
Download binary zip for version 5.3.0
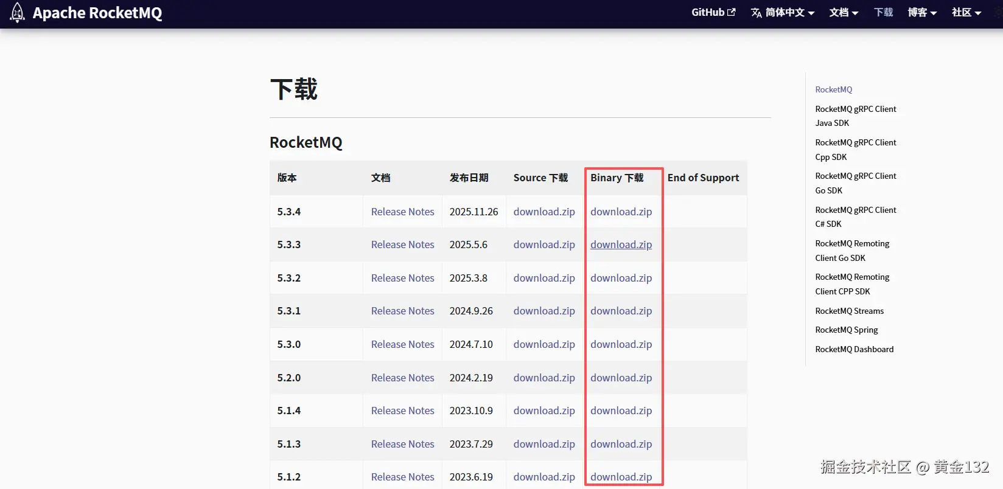621,344
